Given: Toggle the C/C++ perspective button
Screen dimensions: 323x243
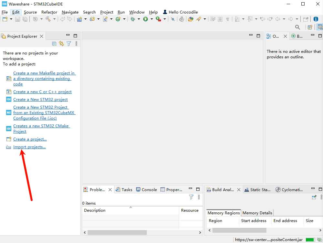Looking at the screenshot, I should tap(320, 27).
